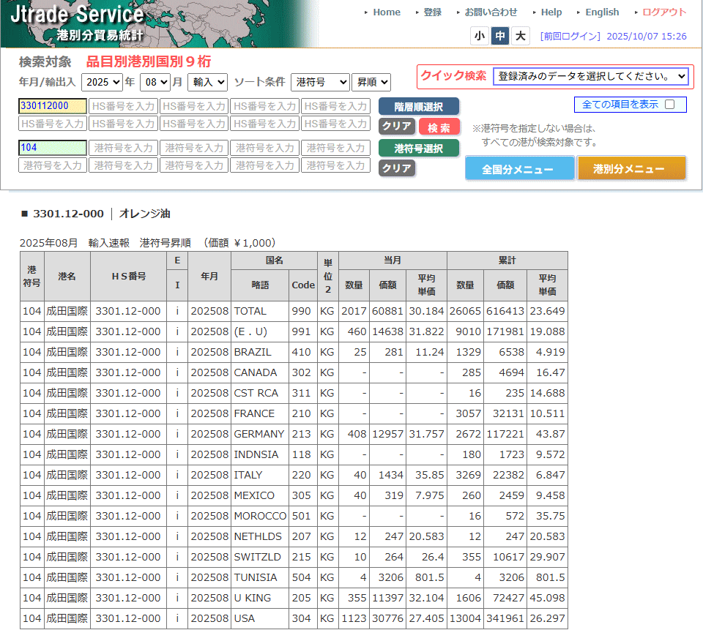The width and height of the screenshot is (703, 630).
Task: Enable the 全ての項目を表示 checkbox
Action: point(671,105)
